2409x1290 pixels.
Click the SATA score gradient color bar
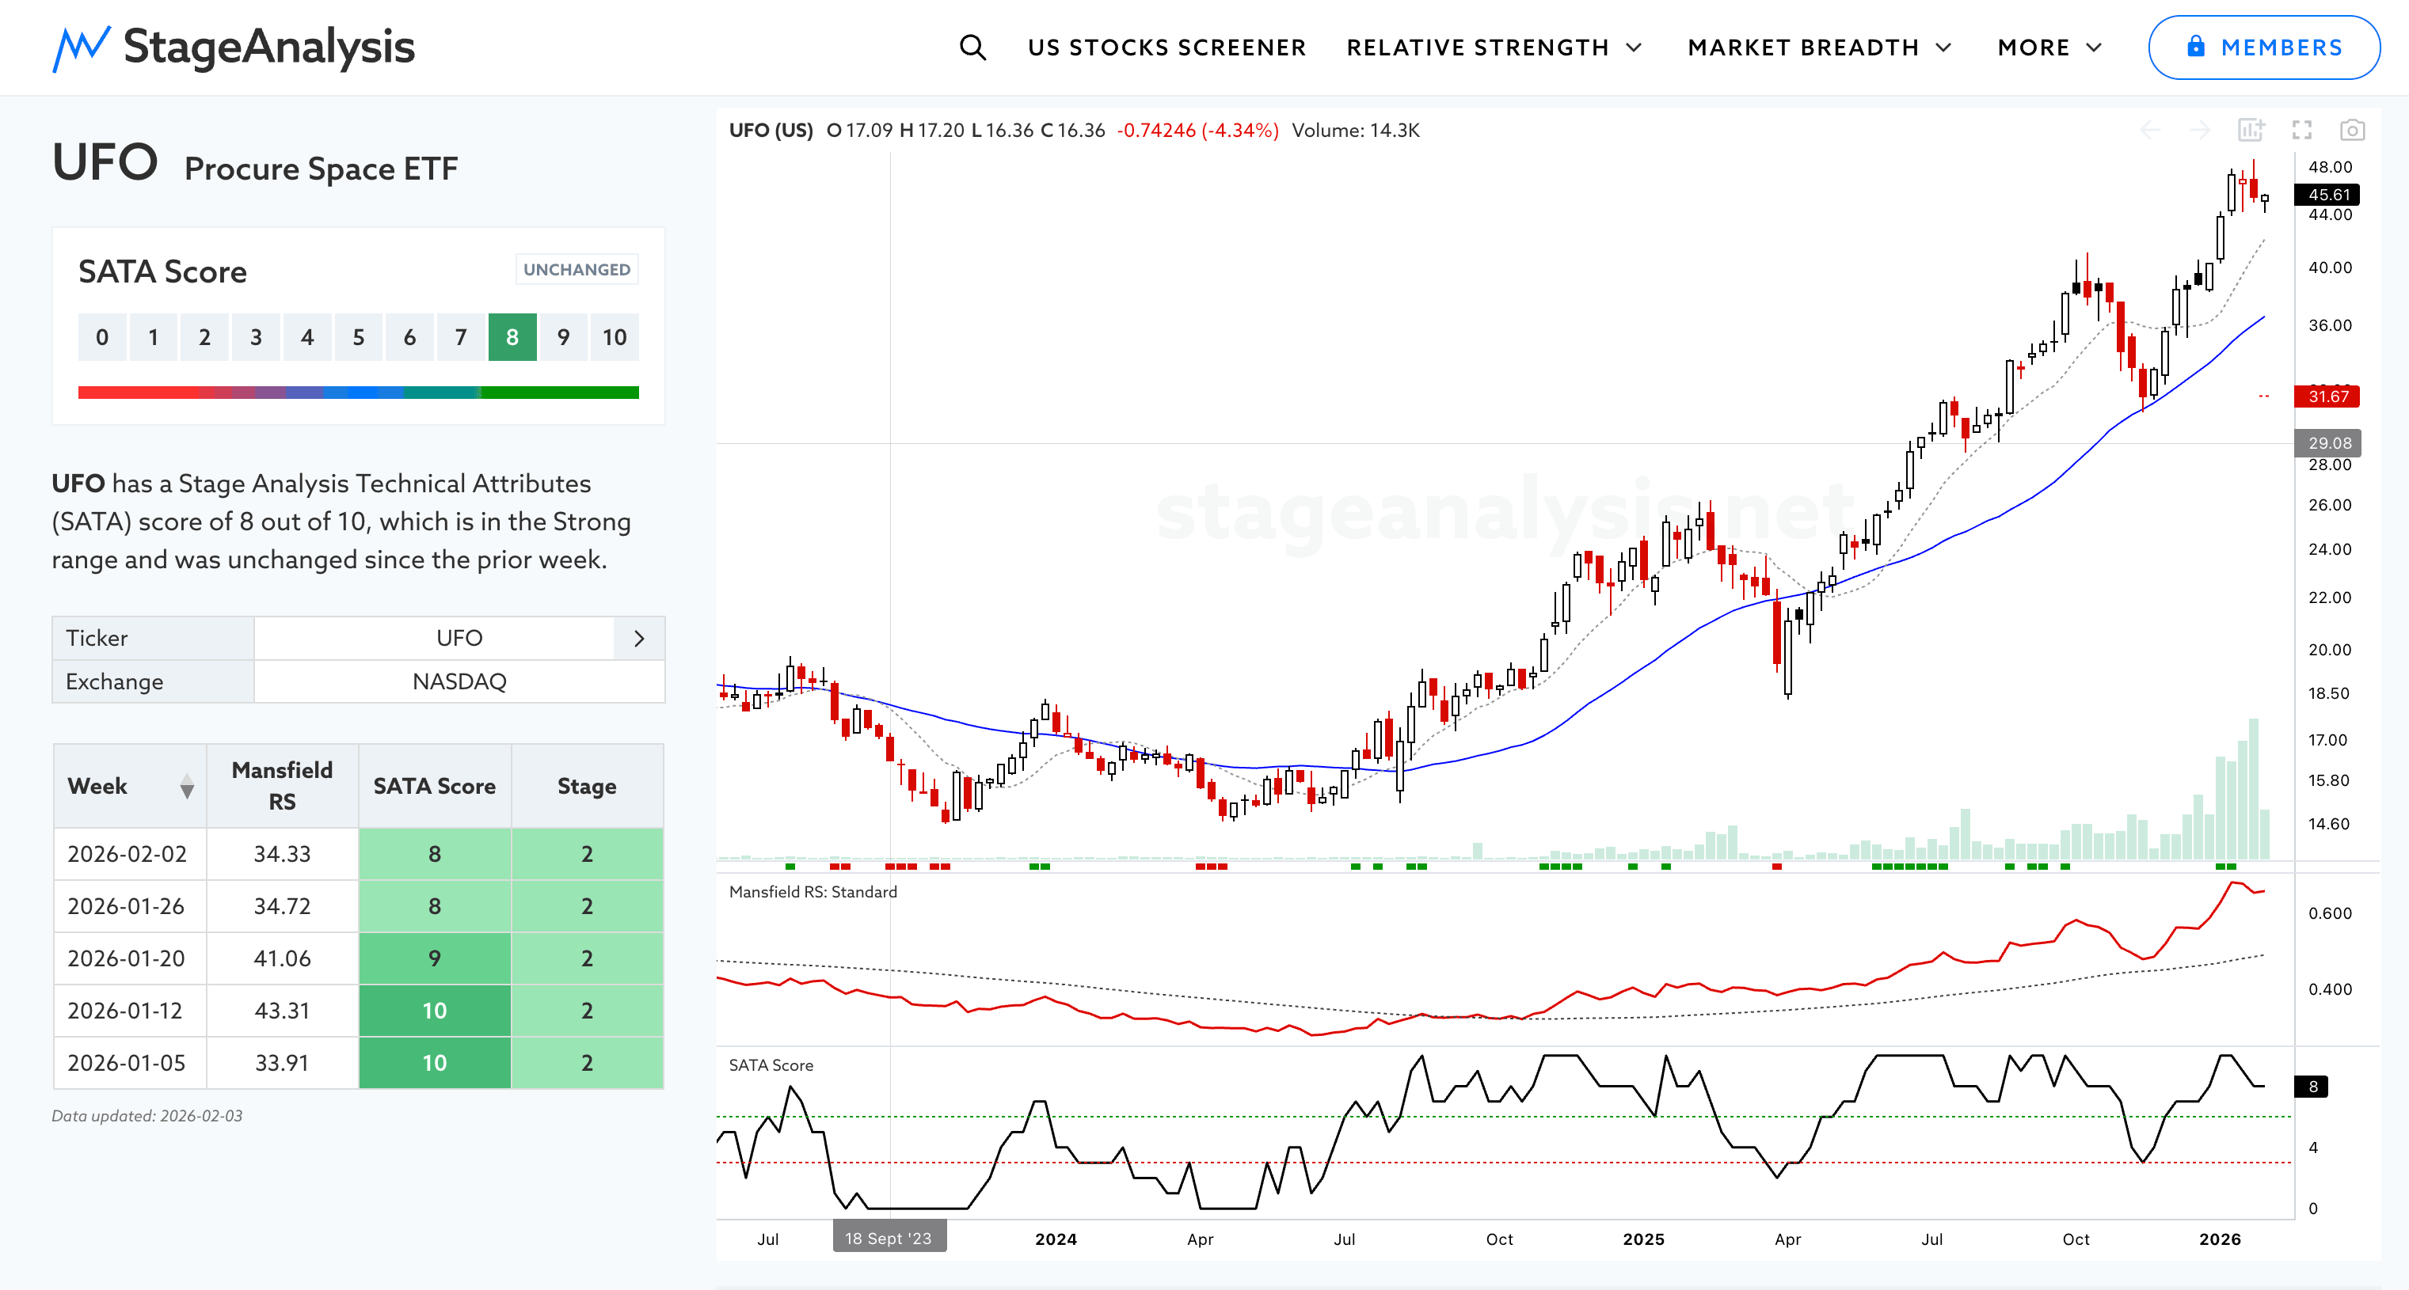coord(358,393)
